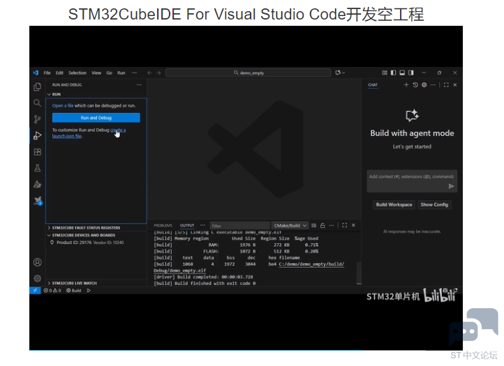Launch target with status bar play icon
The width and height of the screenshot is (504, 366).
89,291
